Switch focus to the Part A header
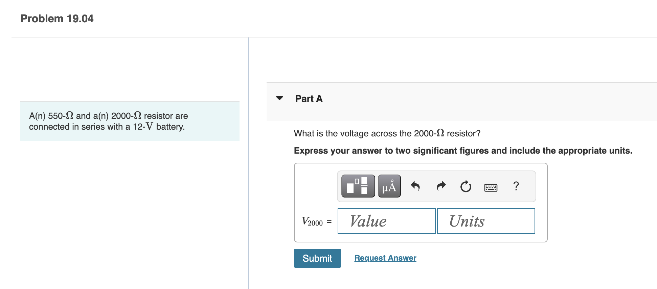 308,99
